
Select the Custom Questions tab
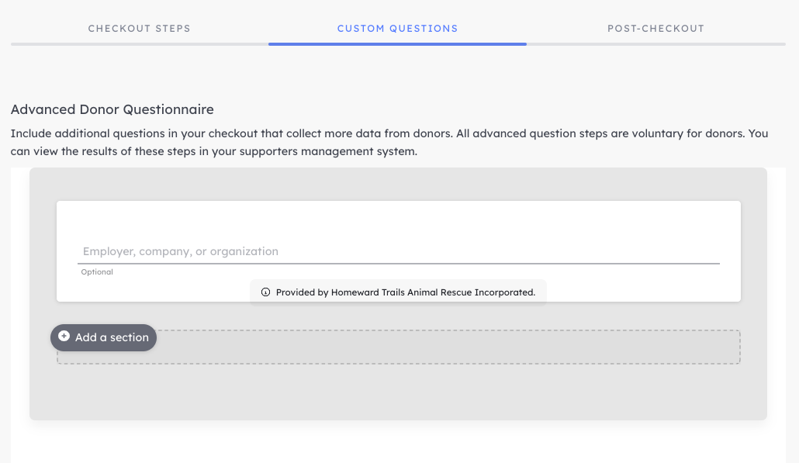[397, 29]
